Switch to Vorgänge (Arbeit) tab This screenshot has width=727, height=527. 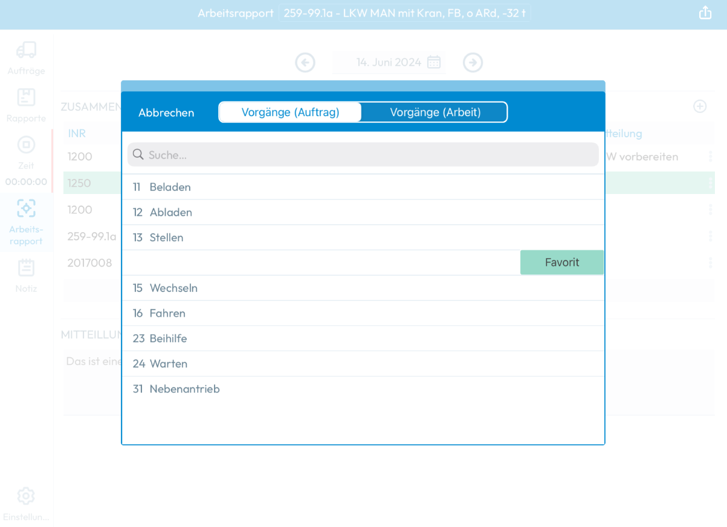[435, 112]
